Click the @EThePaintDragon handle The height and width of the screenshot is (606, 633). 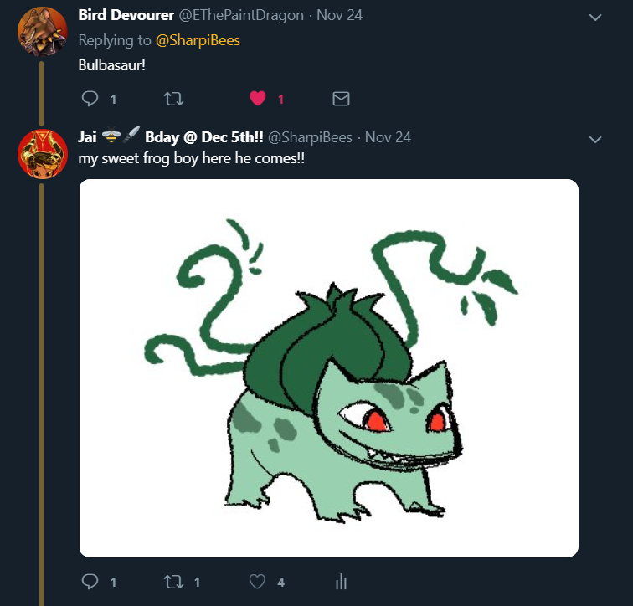pos(242,15)
